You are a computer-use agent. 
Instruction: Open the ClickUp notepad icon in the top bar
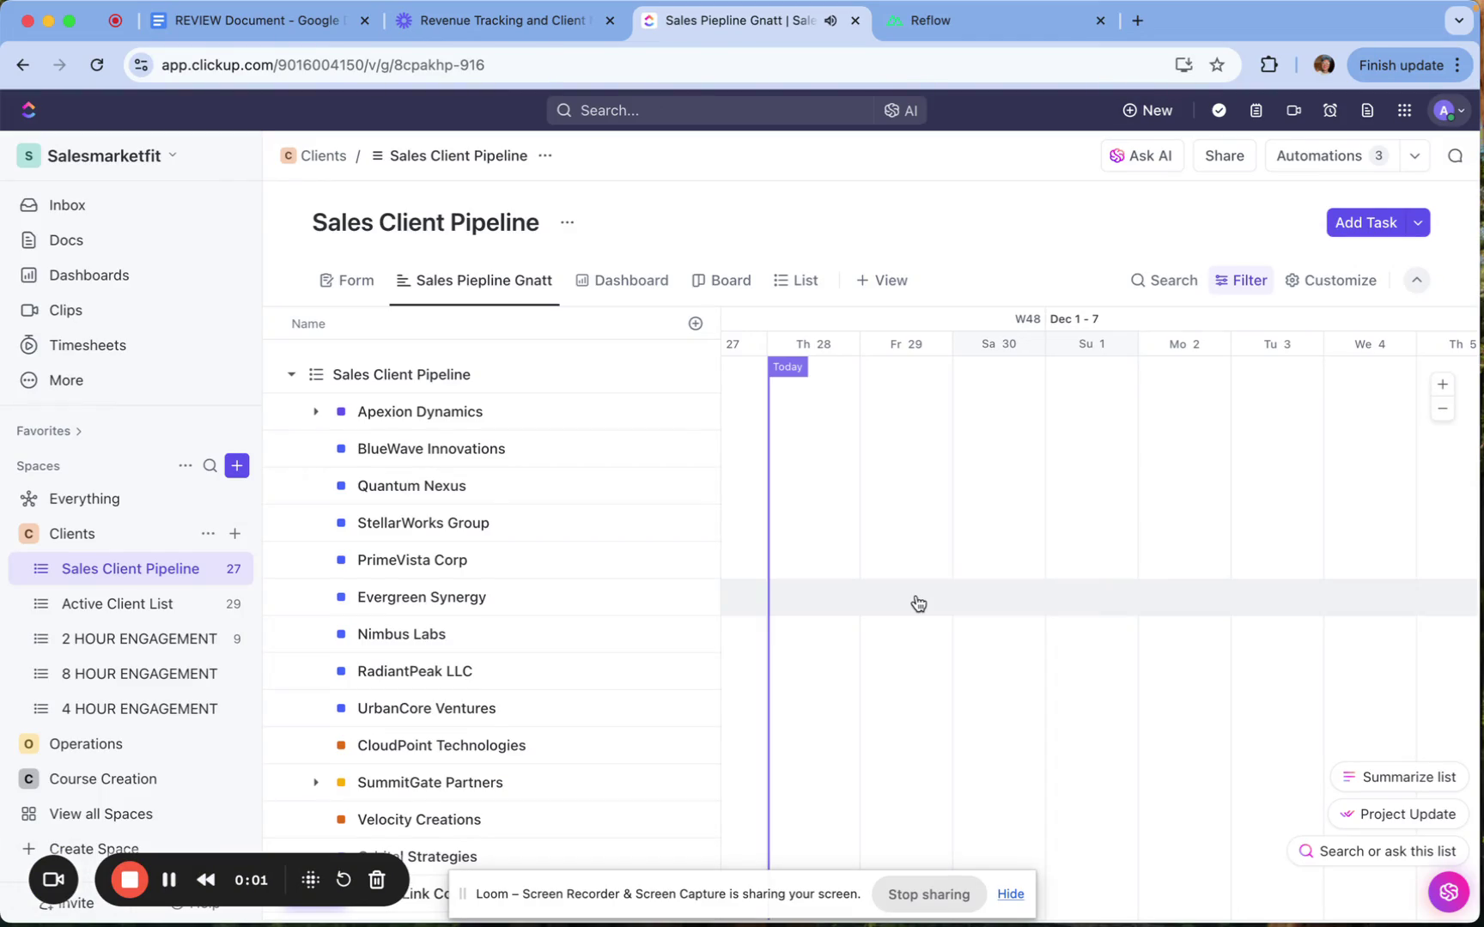click(x=1256, y=110)
